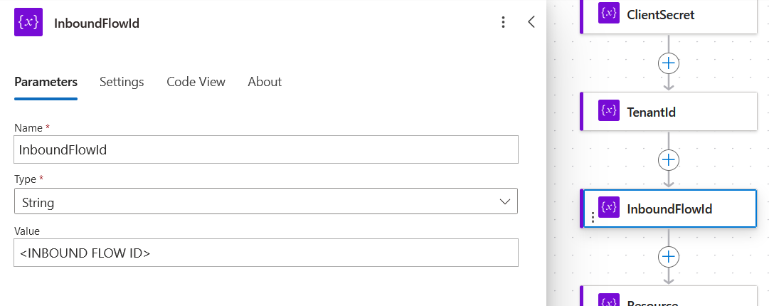Select the TenantId action card
This screenshot has height=306, width=769.
click(x=683, y=112)
